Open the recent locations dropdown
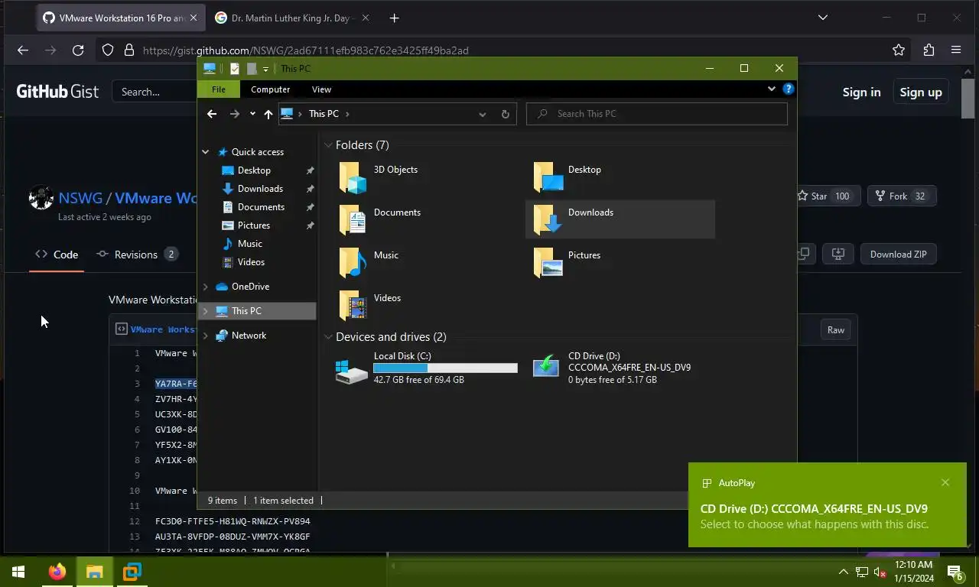Viewport: 979px width, 587px height. [x=252, y=114]
